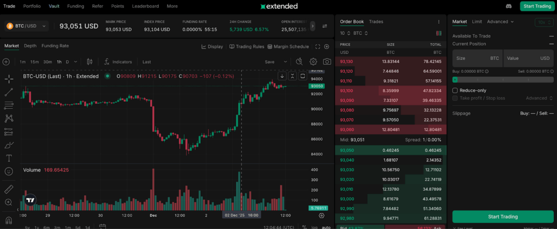Open the Advanced order type dropdown
The image size is (557, 229).
click(x=500, y=22)
